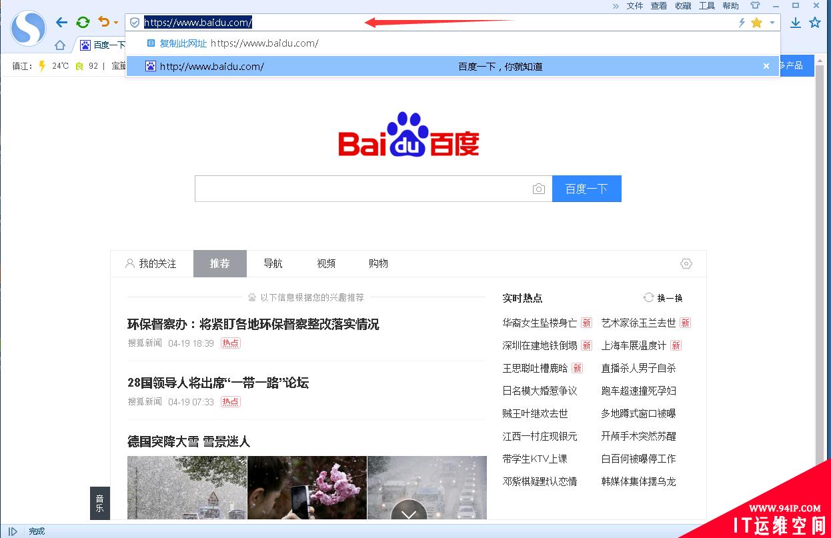
Task: Select the http://www.baidu.com/ suggestion row
Action: (453, 66)
